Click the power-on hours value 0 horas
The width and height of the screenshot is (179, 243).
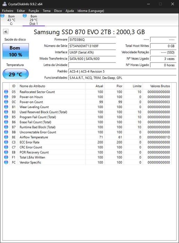[x=163, y=65]
